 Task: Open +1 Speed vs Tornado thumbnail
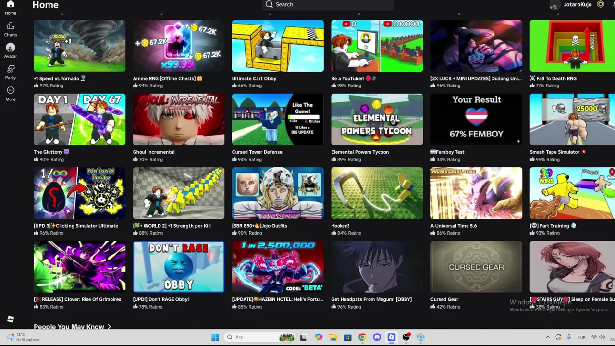coord(80,46)
